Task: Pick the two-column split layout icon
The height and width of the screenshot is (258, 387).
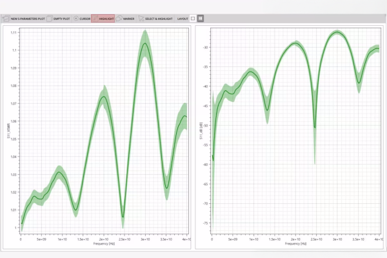Action: click(201, 19)
